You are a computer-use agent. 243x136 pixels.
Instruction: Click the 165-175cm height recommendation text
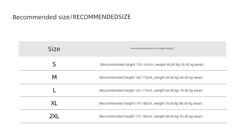click(x=151, y=90)
